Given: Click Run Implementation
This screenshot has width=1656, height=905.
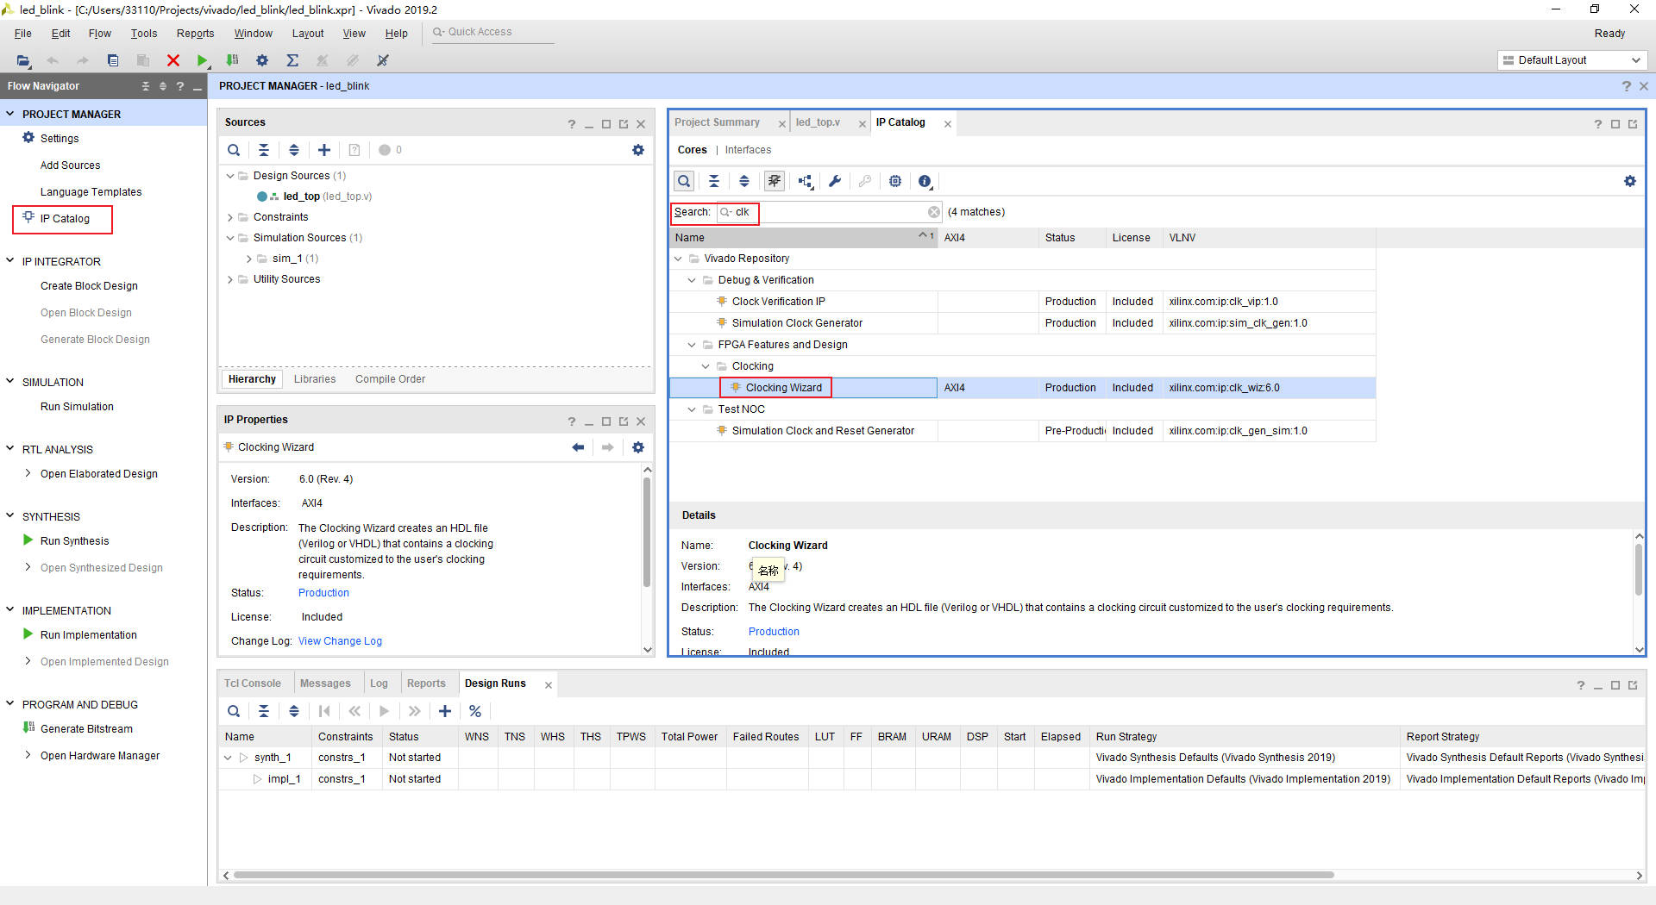Looking at the screenshot, I should (x=88, y=635).
